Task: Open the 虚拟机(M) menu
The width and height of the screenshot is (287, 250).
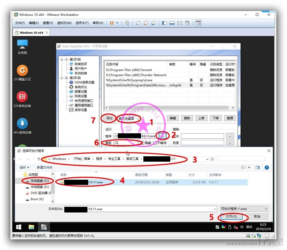Action: (64, 23)
